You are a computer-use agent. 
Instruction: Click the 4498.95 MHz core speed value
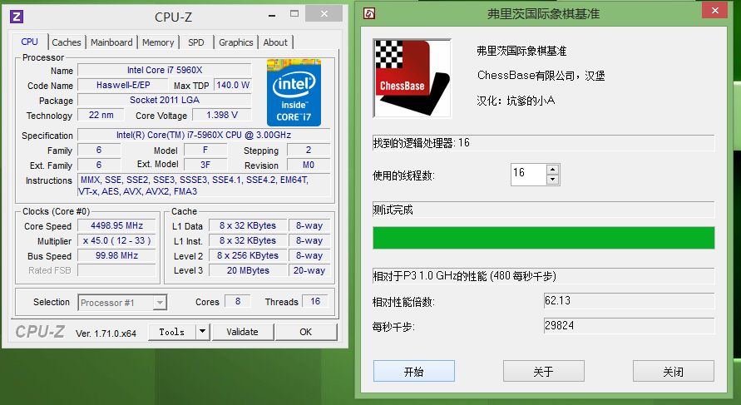coord(116,225)
